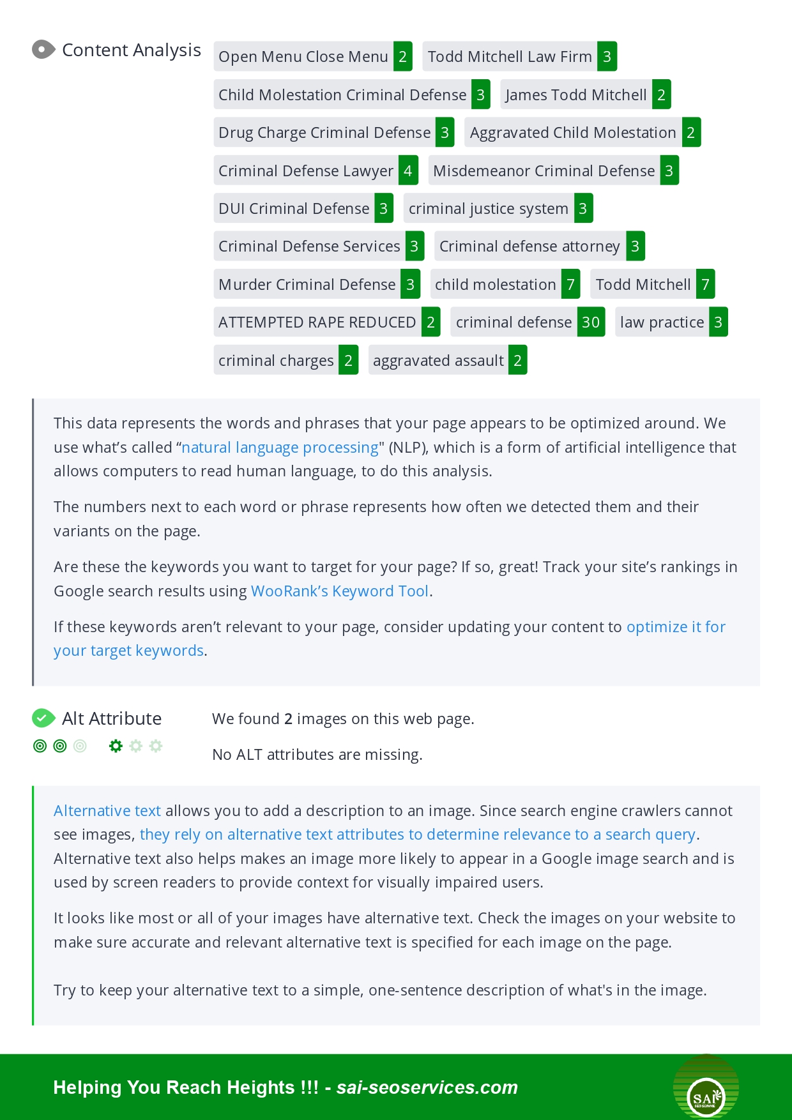Click the last faded gear icon
Screen dimensions: 792x1120
coord(156,746)
